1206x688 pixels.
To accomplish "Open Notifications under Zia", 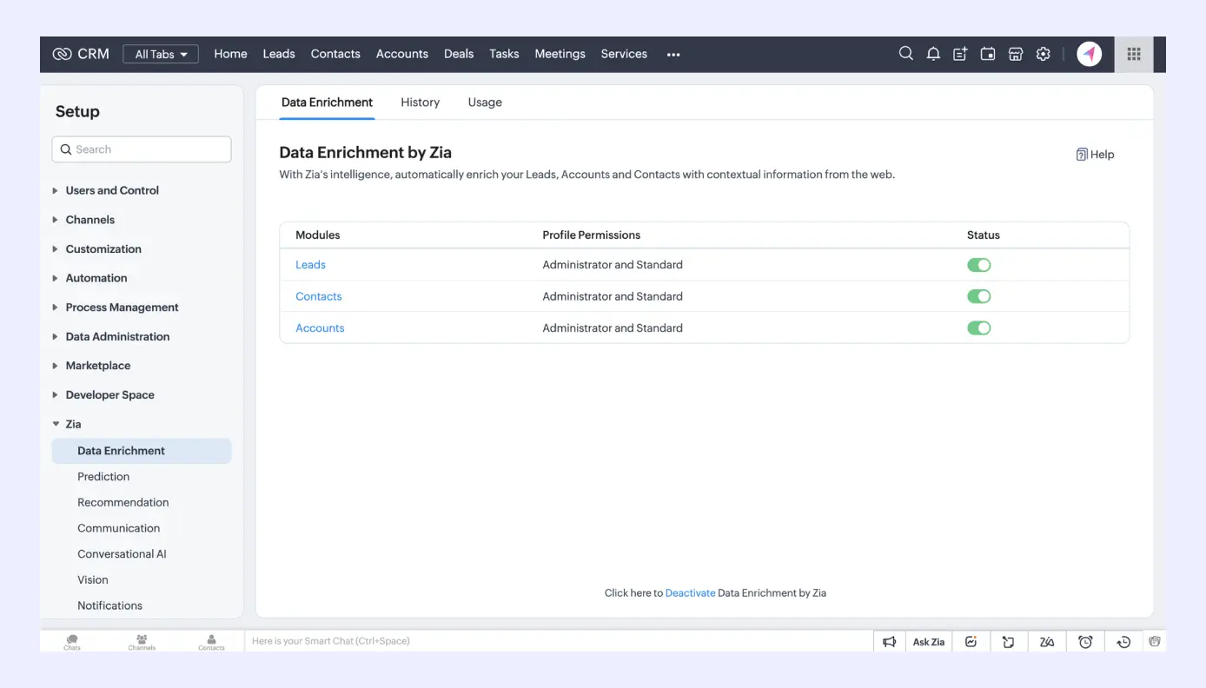I will click(109, 605).
